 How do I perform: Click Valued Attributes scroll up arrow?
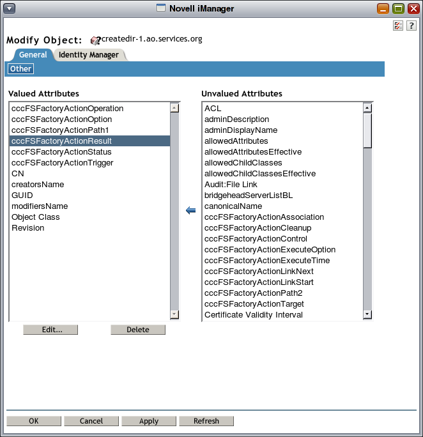(174, 108)
